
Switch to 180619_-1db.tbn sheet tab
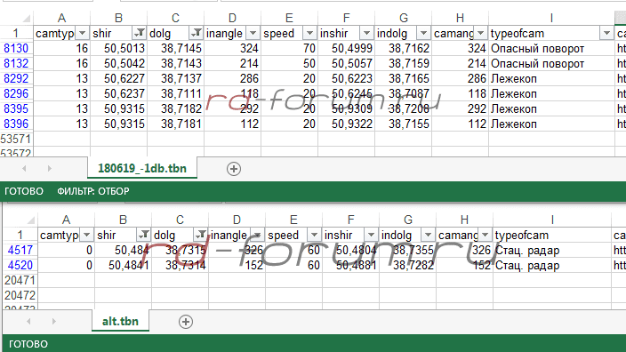[x=142, y=168]
